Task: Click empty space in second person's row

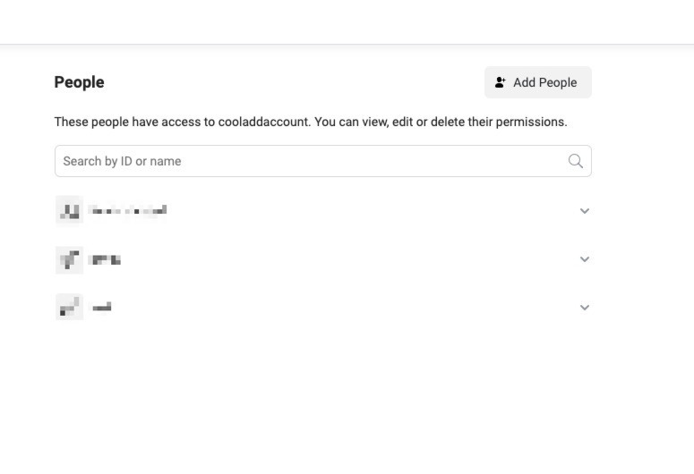Action: (x=358, y=259)
